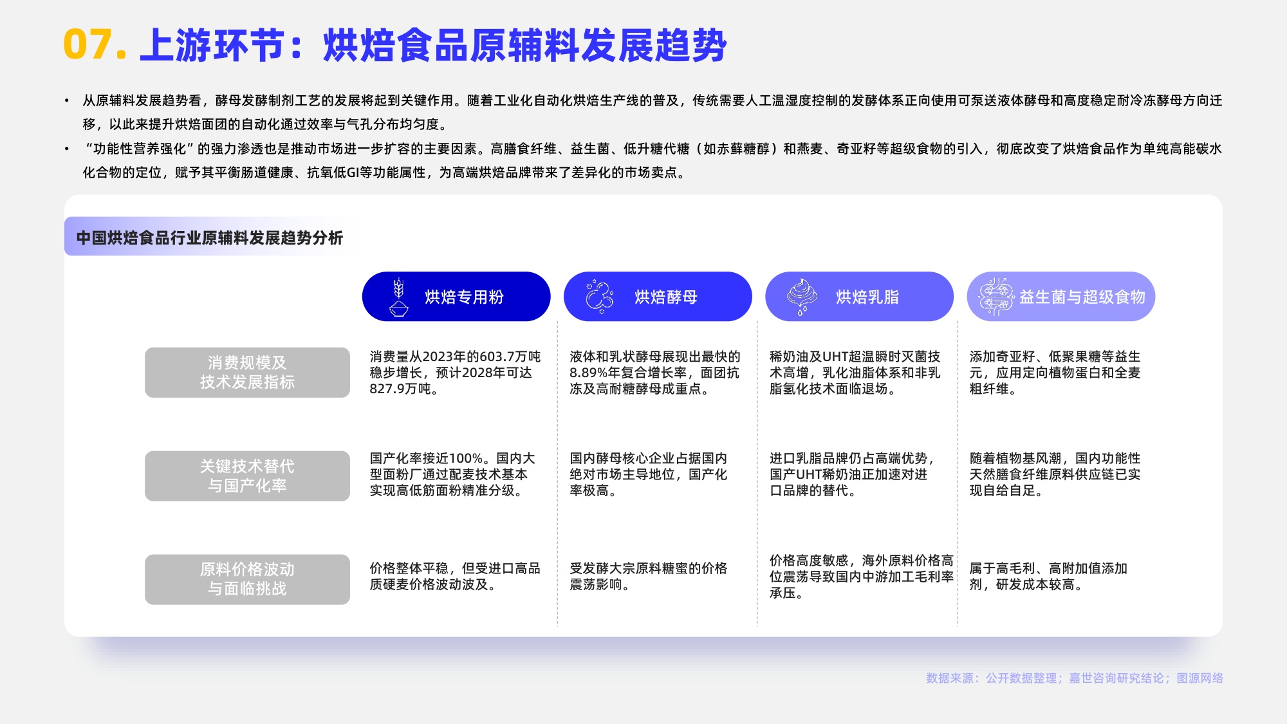Viewport: 1287px width, 724px height.
Task: Click the 消费规模及技术发展指标 row label
Action: pyautogui.click(x=247, y=373)
